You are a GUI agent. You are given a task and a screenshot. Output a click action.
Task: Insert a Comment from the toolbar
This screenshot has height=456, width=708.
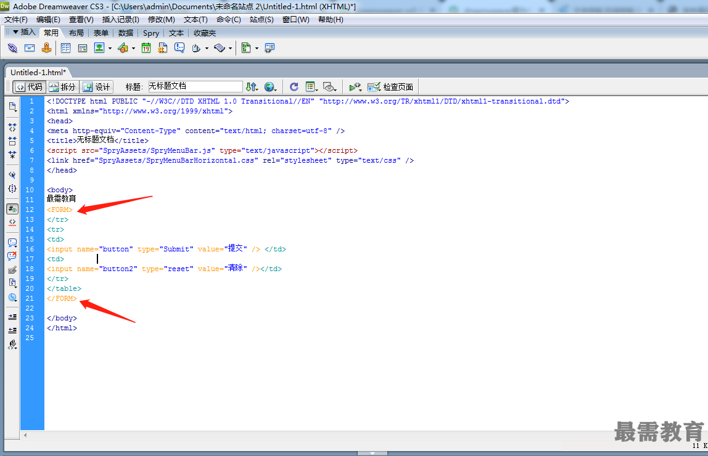(179, 48)
